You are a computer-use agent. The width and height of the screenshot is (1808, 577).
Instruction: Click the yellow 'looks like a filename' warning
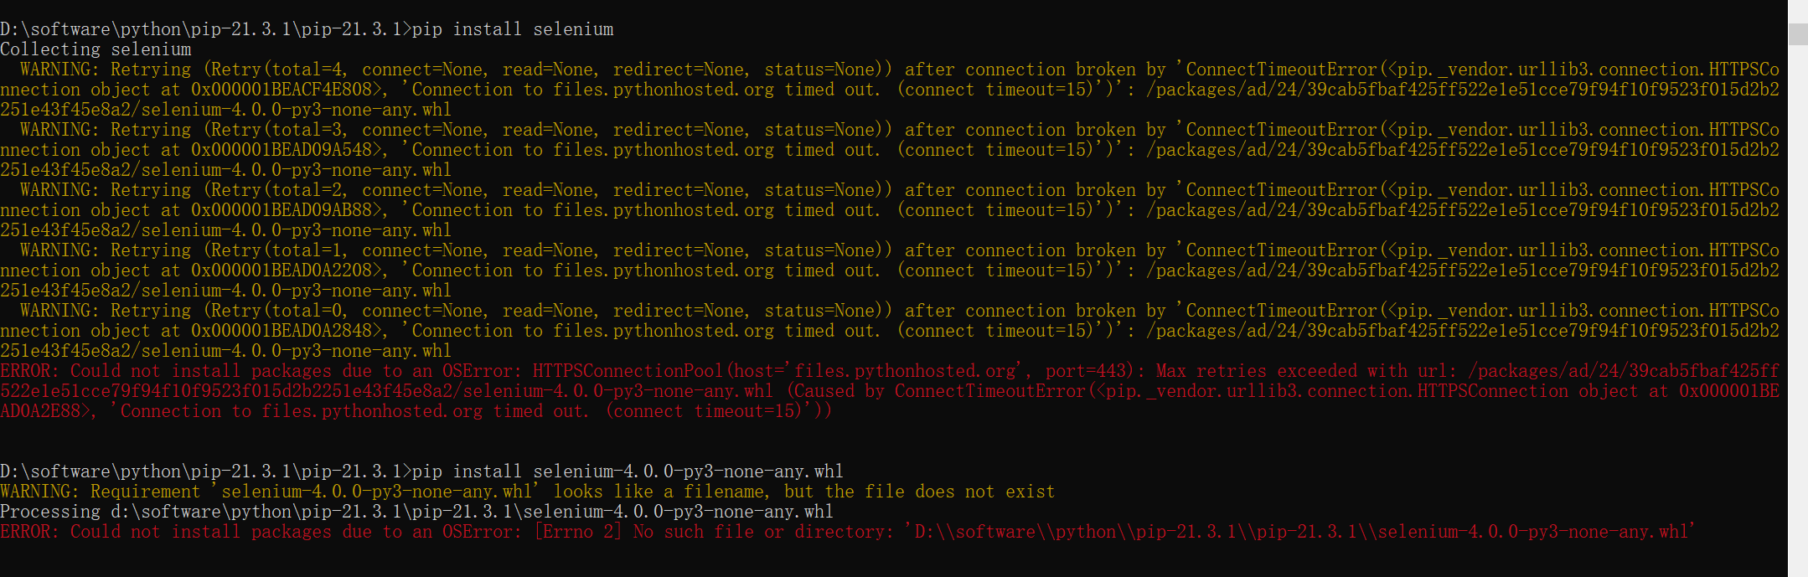pyautogui.click(x=659, y=492)
